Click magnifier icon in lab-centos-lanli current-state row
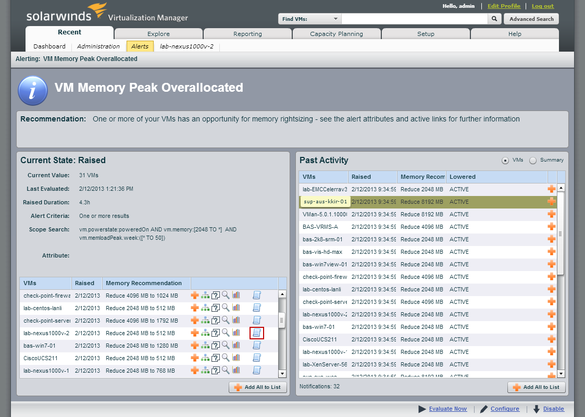The height and width of the screenshot is (417, 585). (x=226, y=308)
